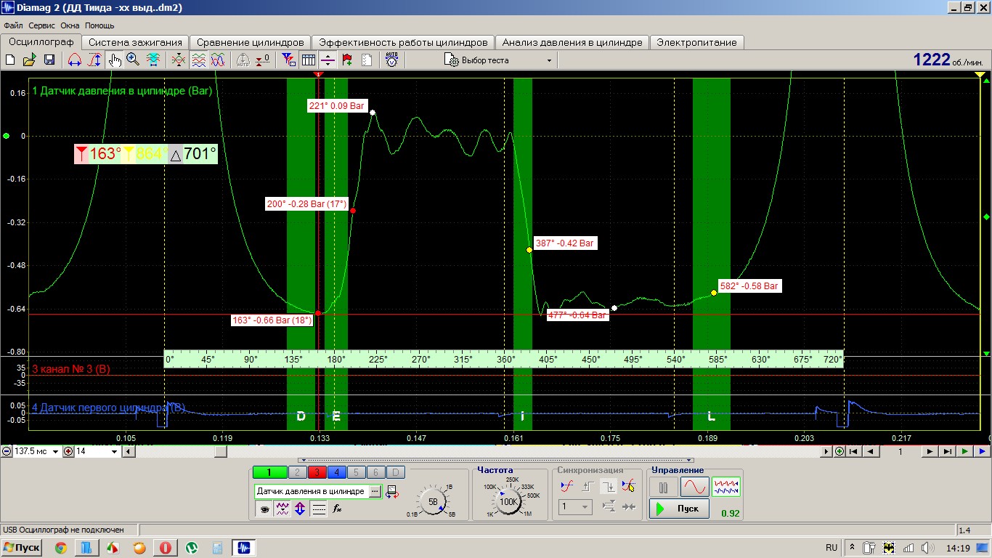This screenshot has width=992, height=558.
Task: Go to the last frame button
Action: coord(947,451)
